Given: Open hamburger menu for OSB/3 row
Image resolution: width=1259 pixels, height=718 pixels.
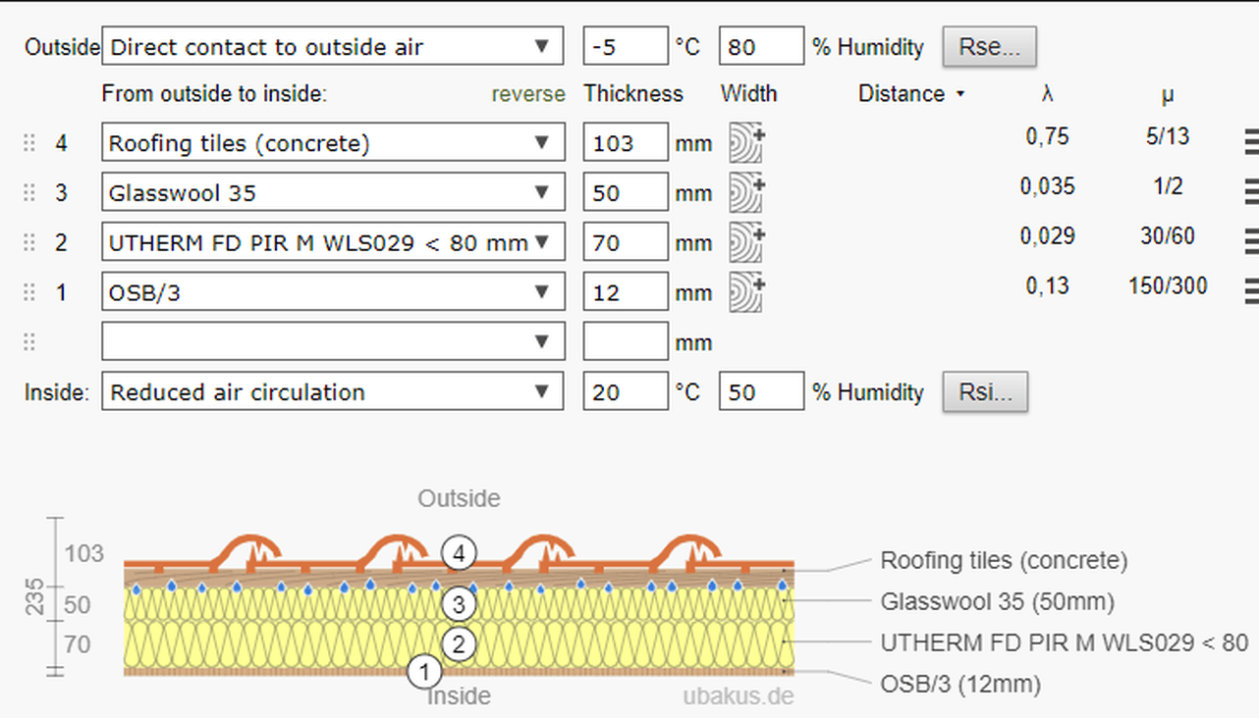Looking at the screenshot, I should 1250,291.
